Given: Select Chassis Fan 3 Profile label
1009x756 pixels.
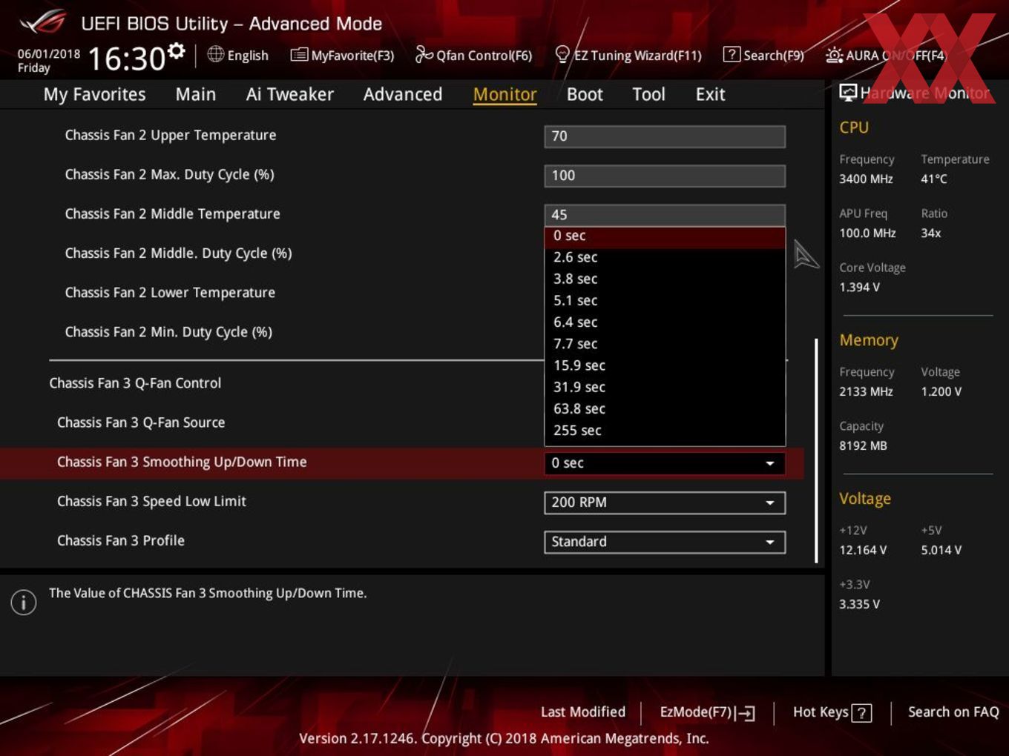Looking at the screenshot, I should 121,540.
